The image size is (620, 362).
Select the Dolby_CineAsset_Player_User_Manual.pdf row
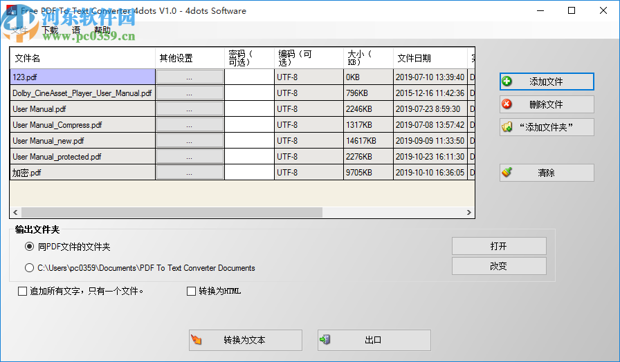point(82,93)
